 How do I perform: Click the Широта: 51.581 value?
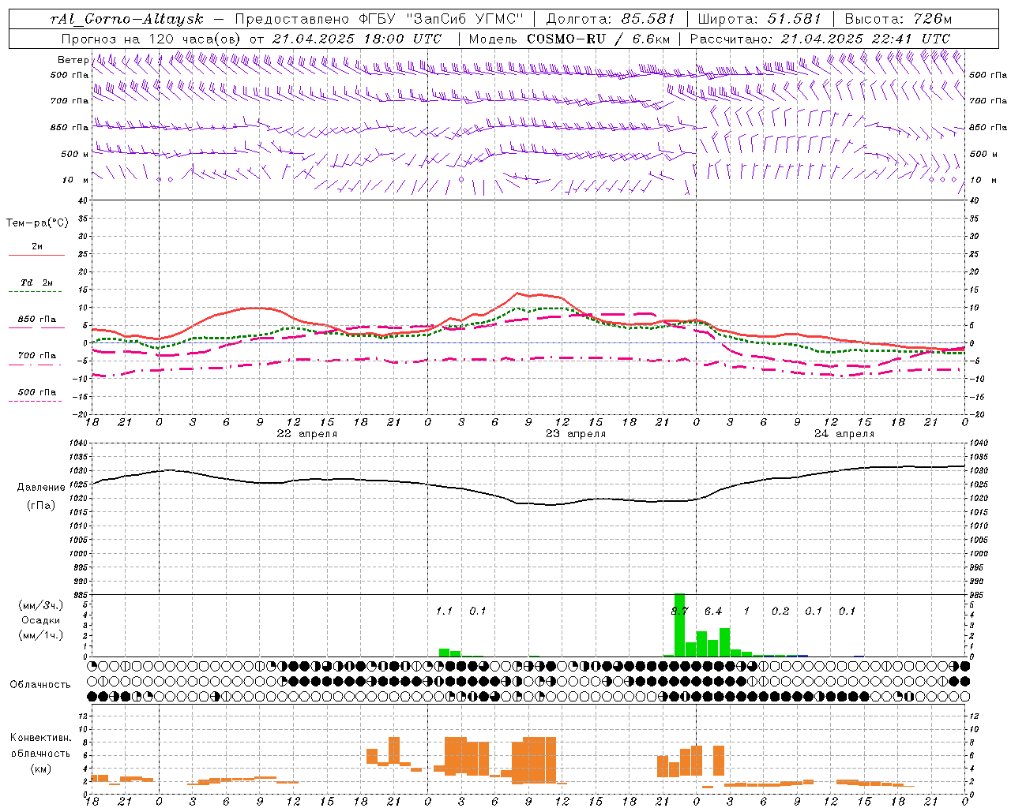tap(760, 19)
